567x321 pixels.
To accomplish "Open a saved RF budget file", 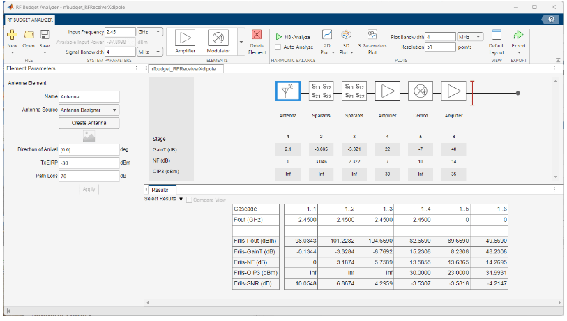I will click(29, 36).
